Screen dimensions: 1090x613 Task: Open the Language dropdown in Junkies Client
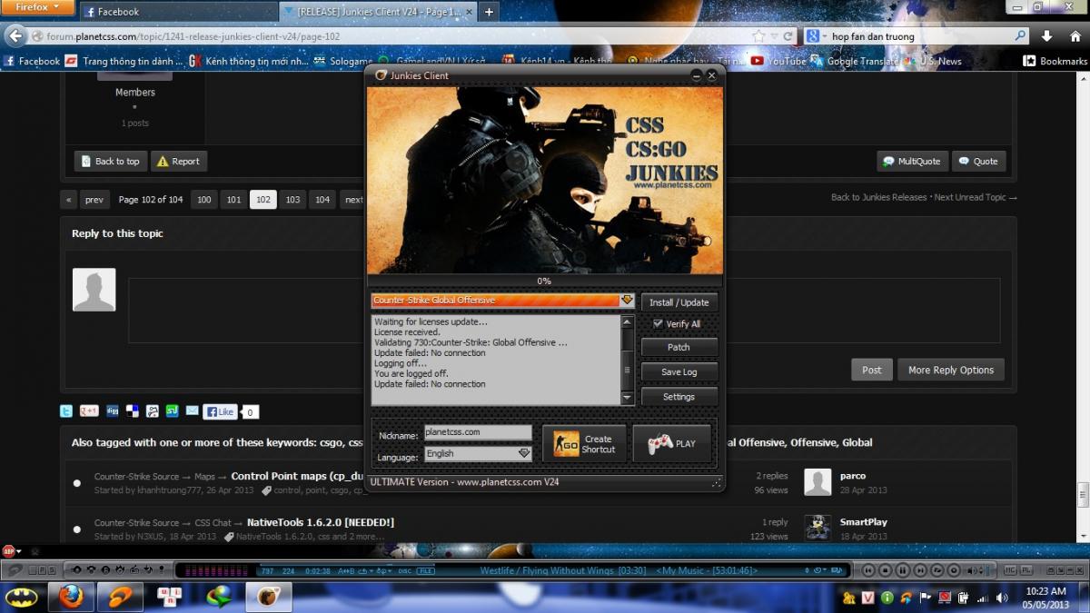tap(524, 453)
